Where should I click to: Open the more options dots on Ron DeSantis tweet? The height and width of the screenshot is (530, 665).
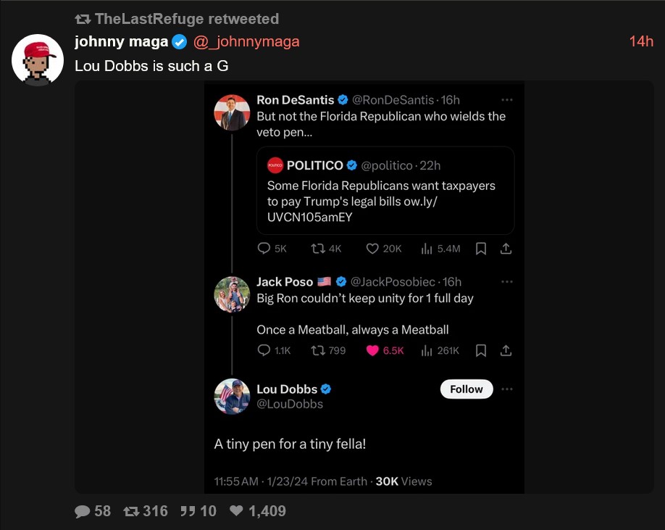(x=507, y=100)
